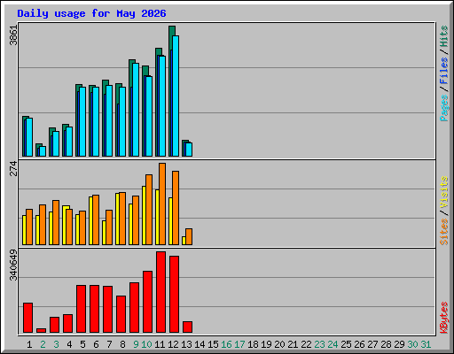Click day 28 on the x-axis
454x354 pixels.
click(386, 344)
